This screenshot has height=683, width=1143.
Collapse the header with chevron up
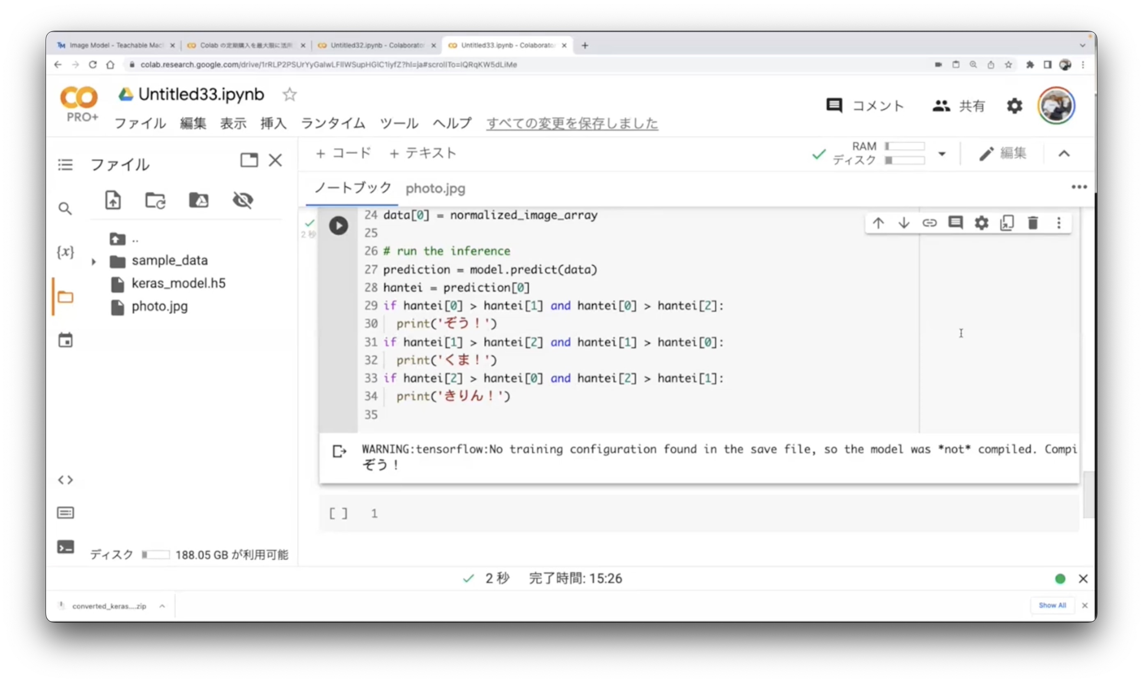1064,154
